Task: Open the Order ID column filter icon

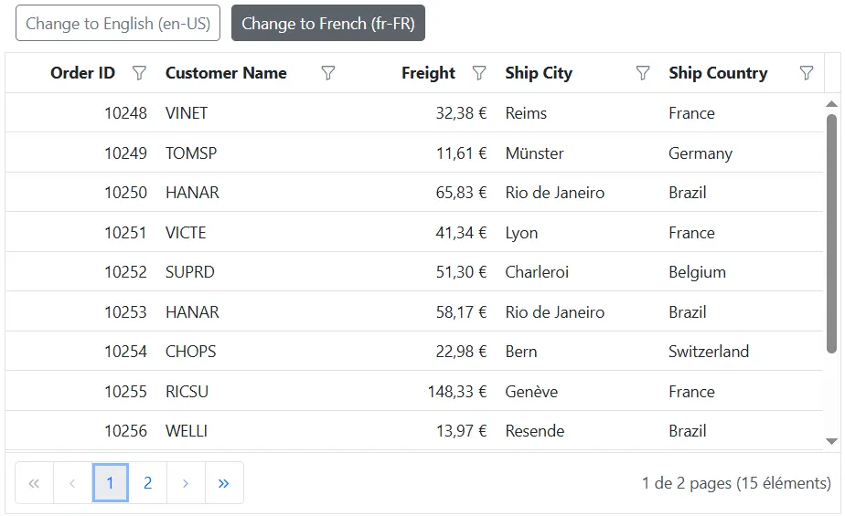Action: click(139, 73)
